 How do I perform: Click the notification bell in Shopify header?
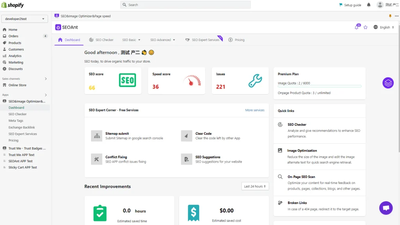point(369,5)
